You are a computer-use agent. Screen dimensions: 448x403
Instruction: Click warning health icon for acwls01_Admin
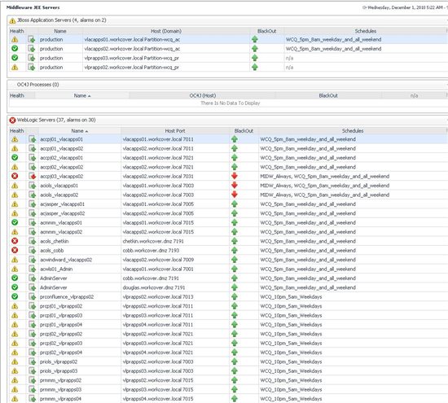click(x=15, y=269)
